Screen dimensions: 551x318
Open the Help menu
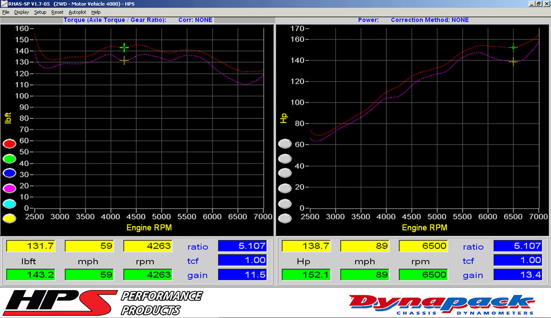tap(96, 12)
